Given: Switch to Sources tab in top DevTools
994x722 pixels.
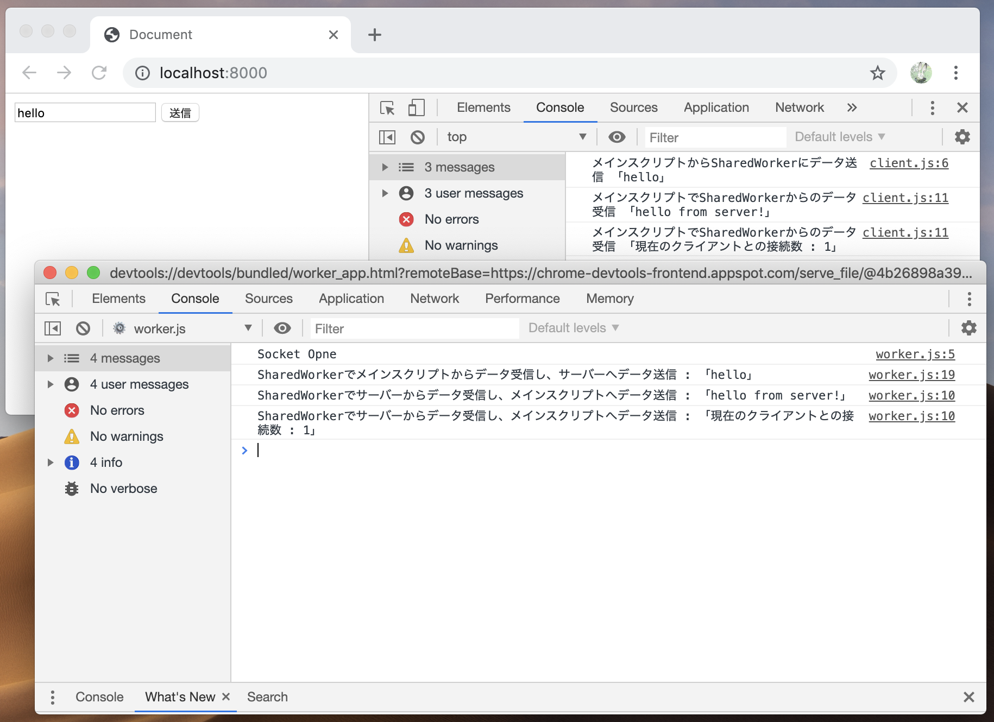Looking at the screenshot, I should pyautogui.click(x=633, y=107).
